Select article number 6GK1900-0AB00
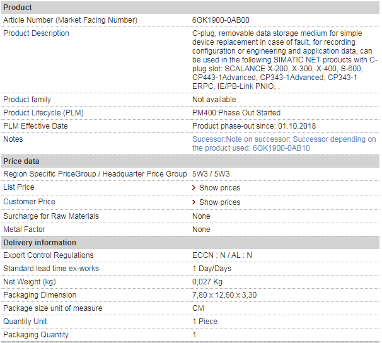 221,20
